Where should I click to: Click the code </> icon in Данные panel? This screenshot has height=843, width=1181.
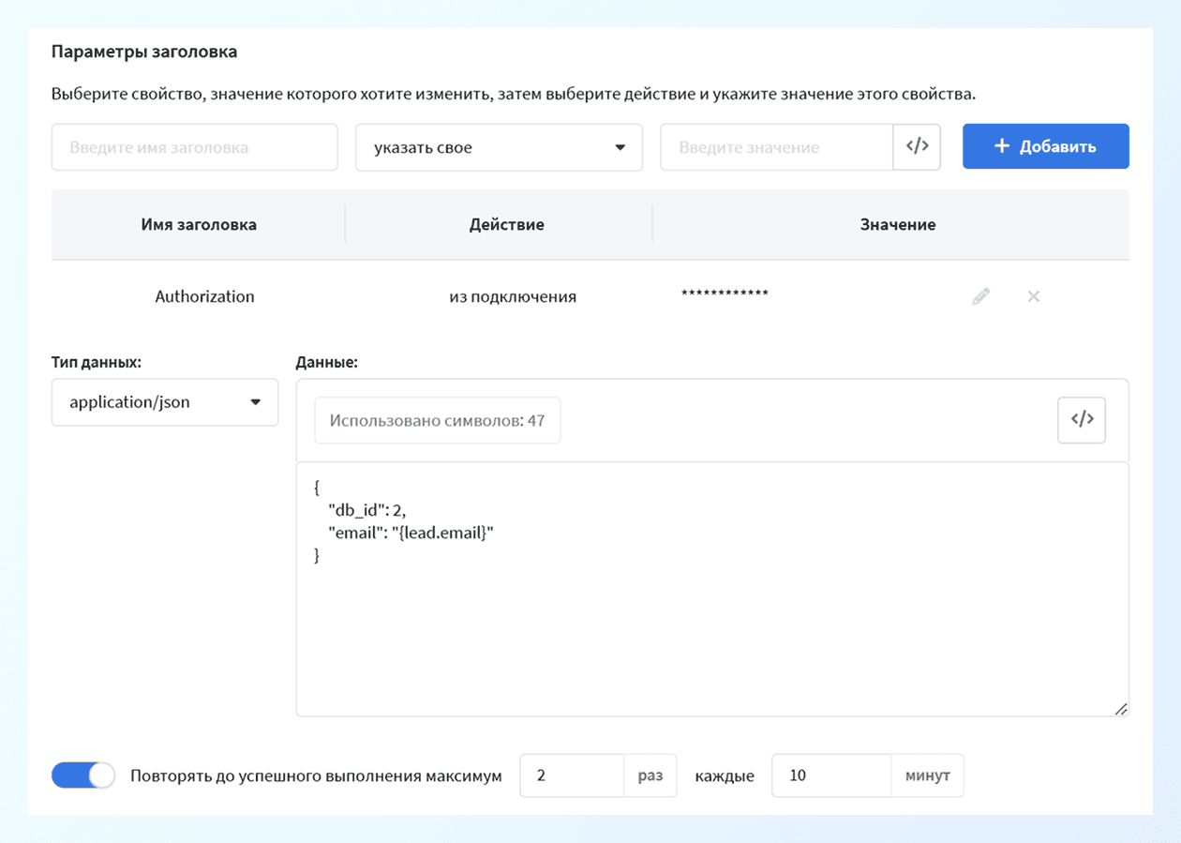tap(1081, 420)
